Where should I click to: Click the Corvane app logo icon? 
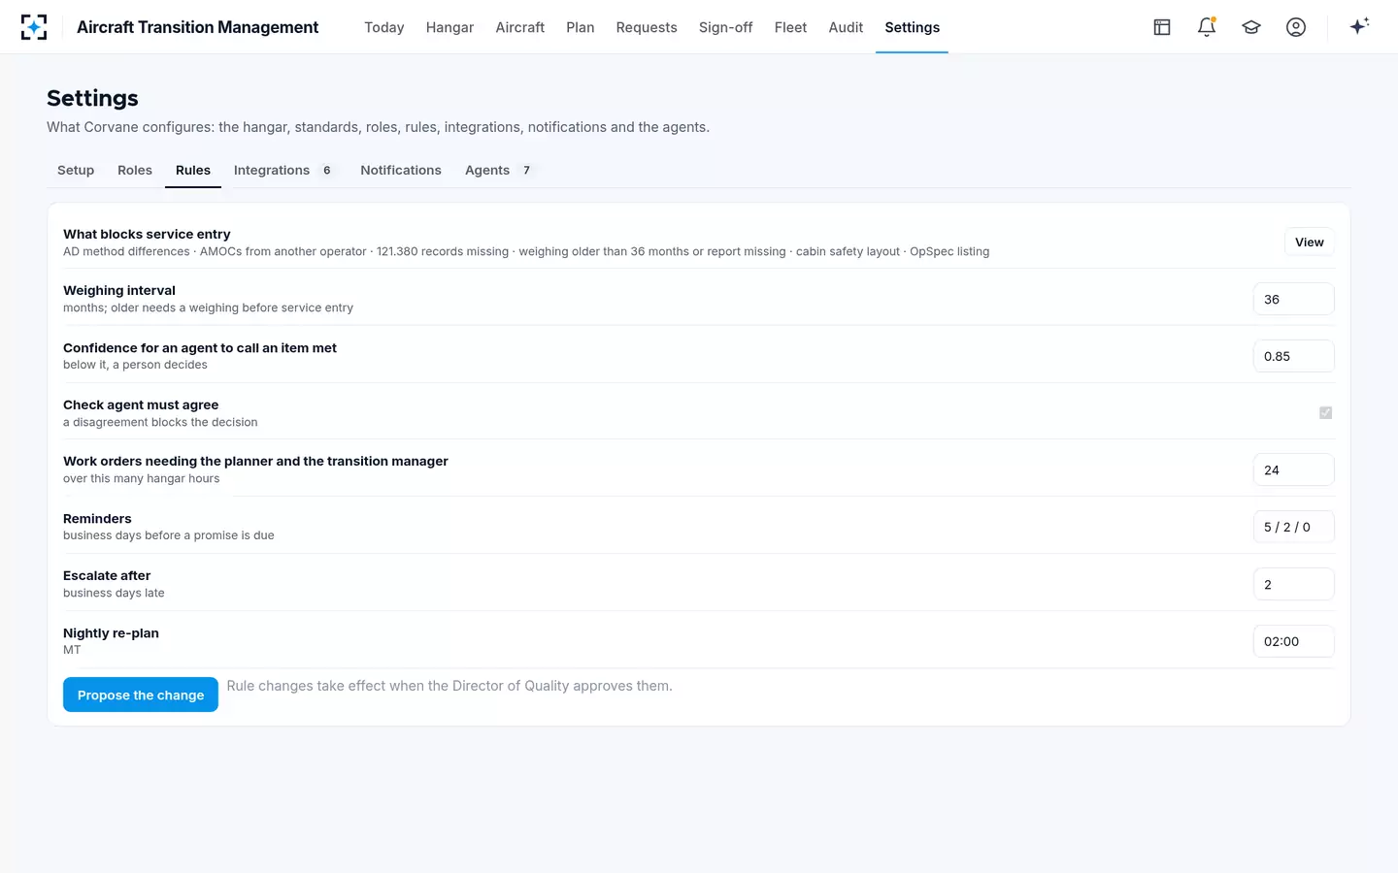click(x=34, y=27)
